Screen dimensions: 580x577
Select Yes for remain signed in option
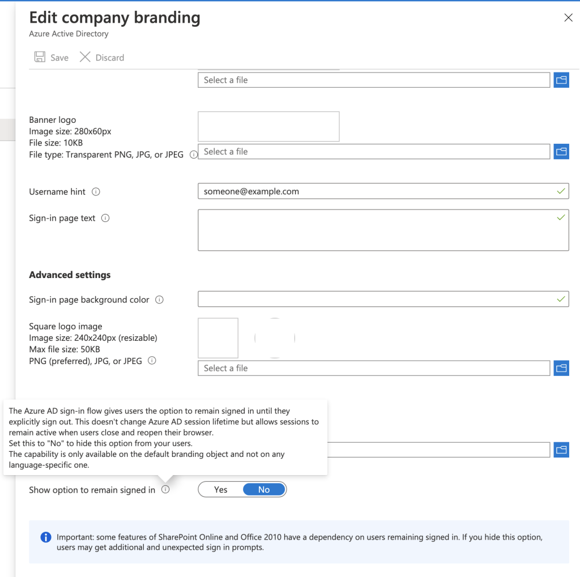pos(221,490)
